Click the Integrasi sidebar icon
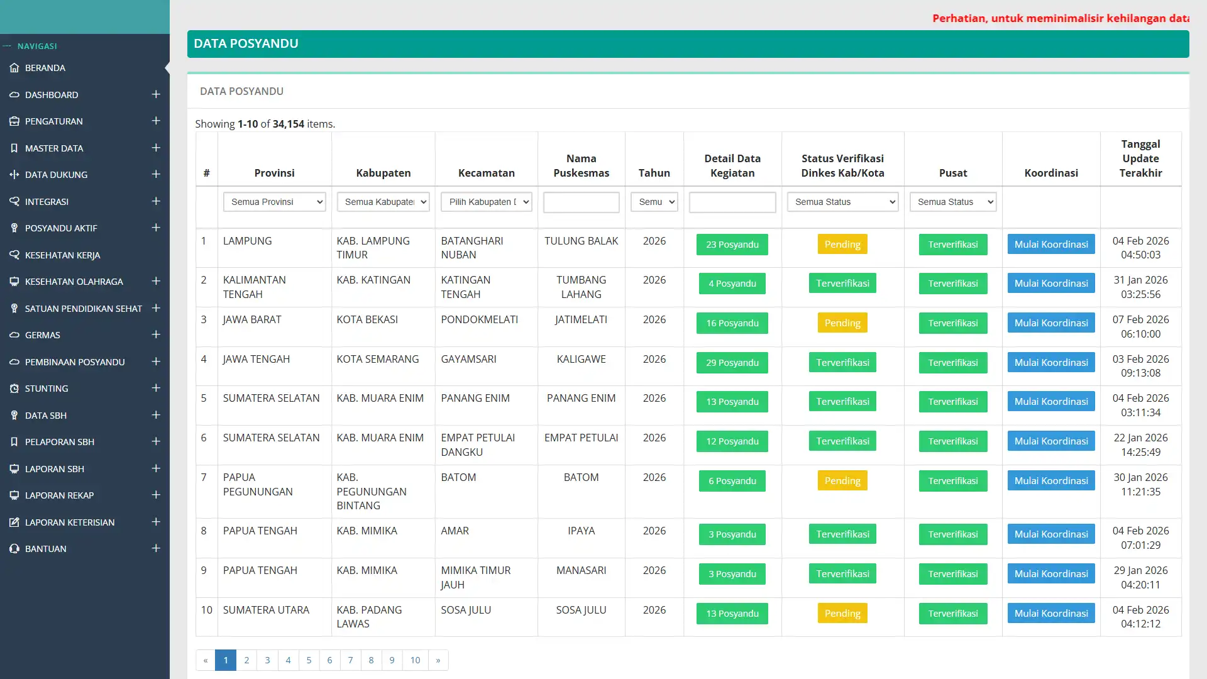The height and width of the screenshot is (679, 1207). pos(14,202)
